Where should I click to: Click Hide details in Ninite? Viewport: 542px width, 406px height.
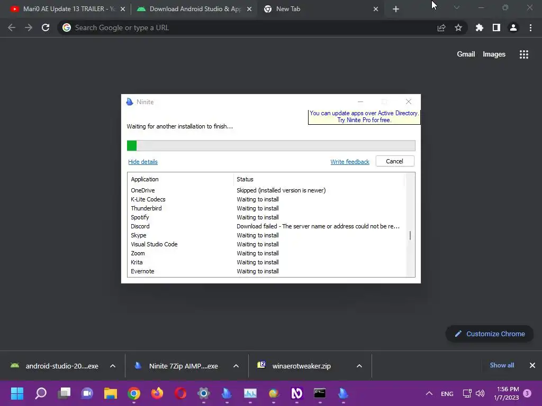[x=143, y=162]
